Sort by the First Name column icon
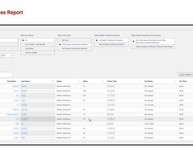This screenshot has width=193, height=148. point(17,81)
